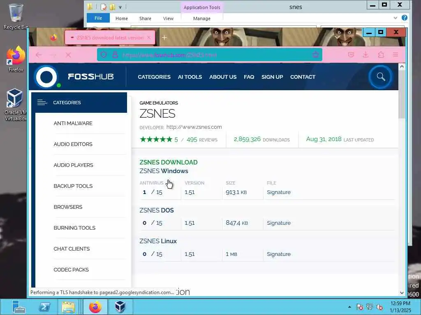Click the web page vertical scrollbar thumb
The image size is (421, 315).
402,94
